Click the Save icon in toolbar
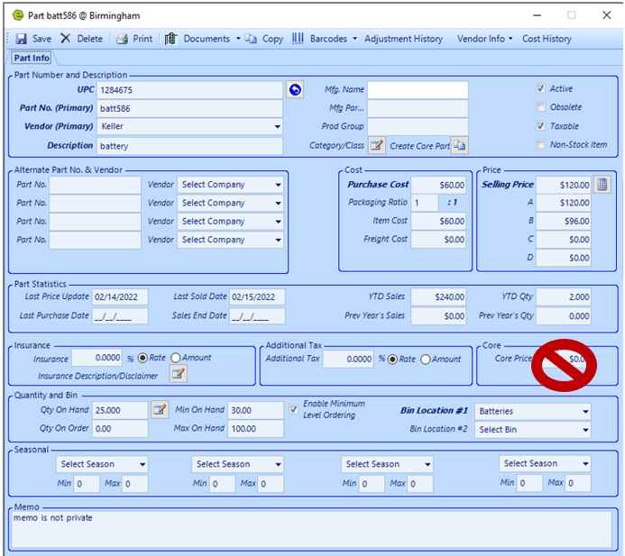 tap(20, 39)
